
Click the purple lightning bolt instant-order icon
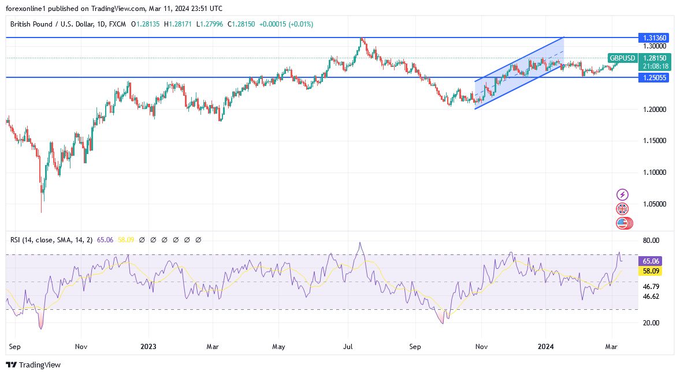tap(622, 194)
